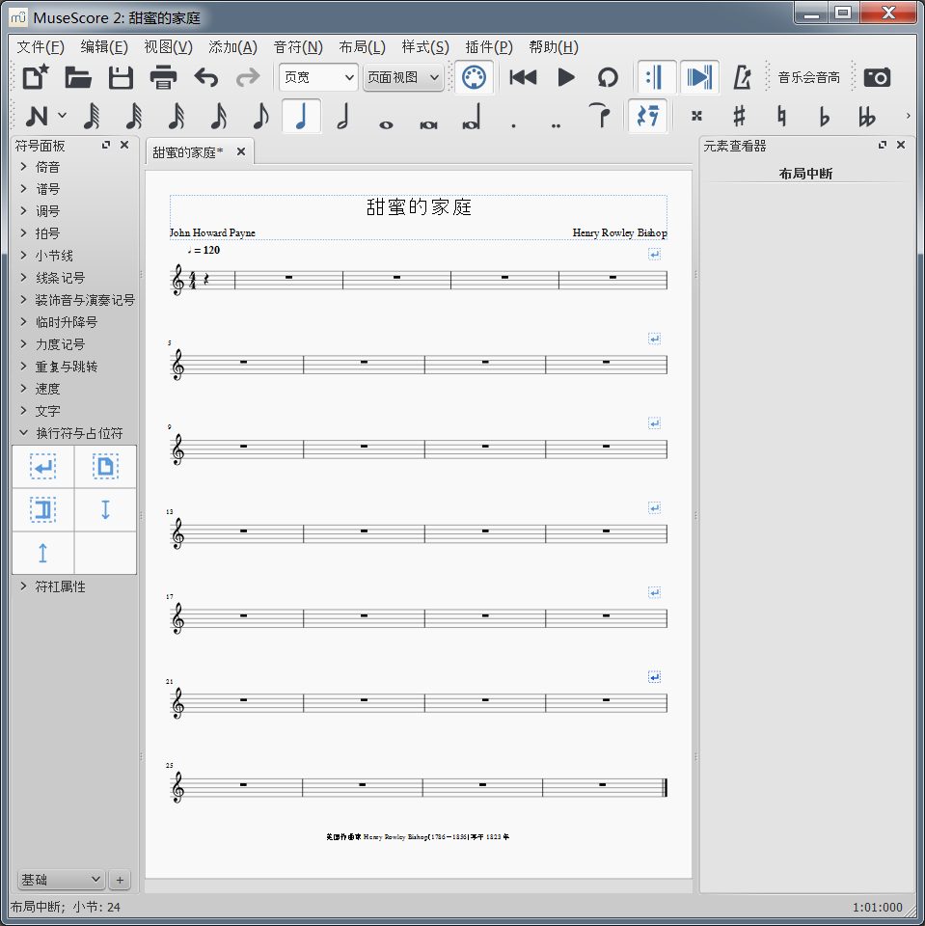Click the title text 甜蜜的家庭 in score
This screenshot has height=926, width=925.
419,207
